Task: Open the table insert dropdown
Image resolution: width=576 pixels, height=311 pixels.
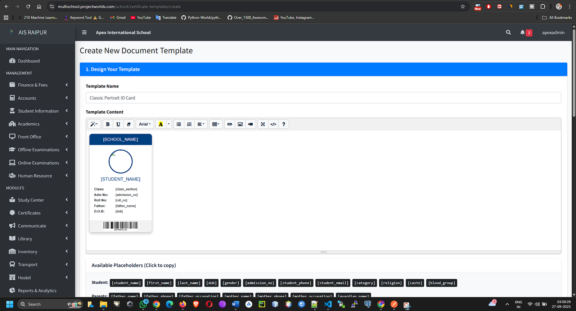Action: pyautogui.click(x=216, y=124)
